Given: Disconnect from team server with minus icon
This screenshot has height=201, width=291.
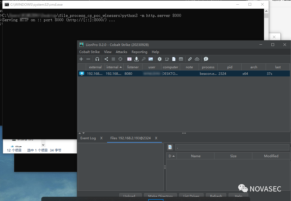Looking at the screenshot, I should (x=88, y=59).
